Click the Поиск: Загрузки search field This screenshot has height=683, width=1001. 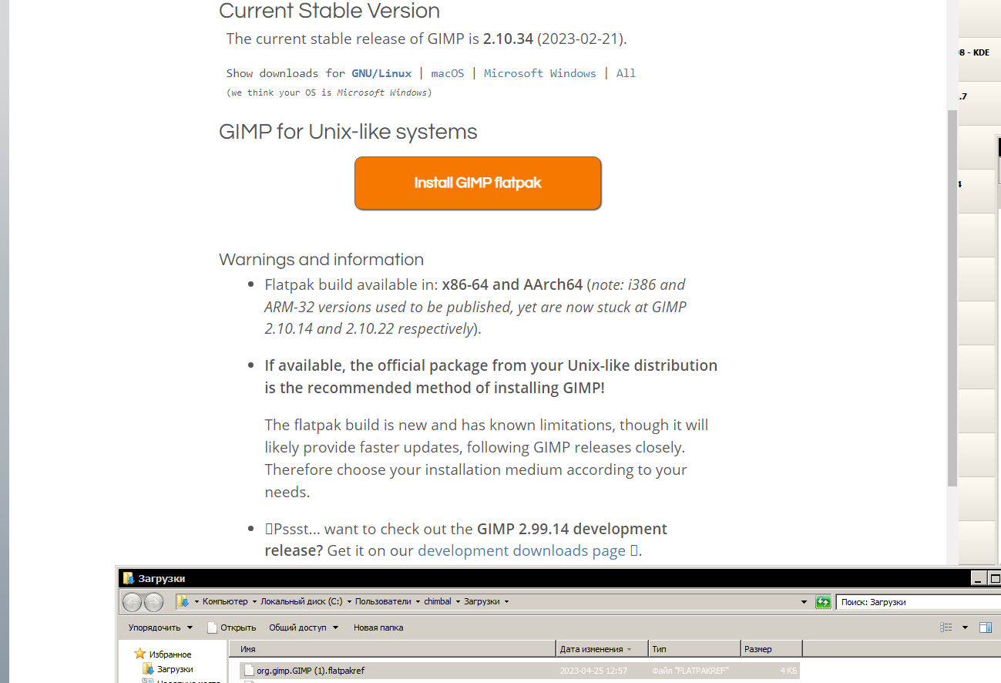919,601
